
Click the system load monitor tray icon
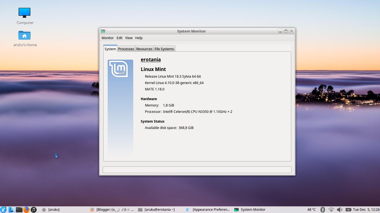348,210
